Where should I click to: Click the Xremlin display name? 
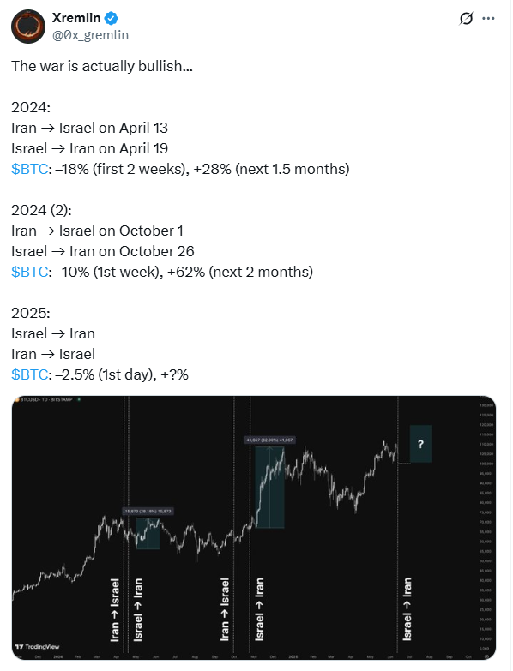click(76, 18)
